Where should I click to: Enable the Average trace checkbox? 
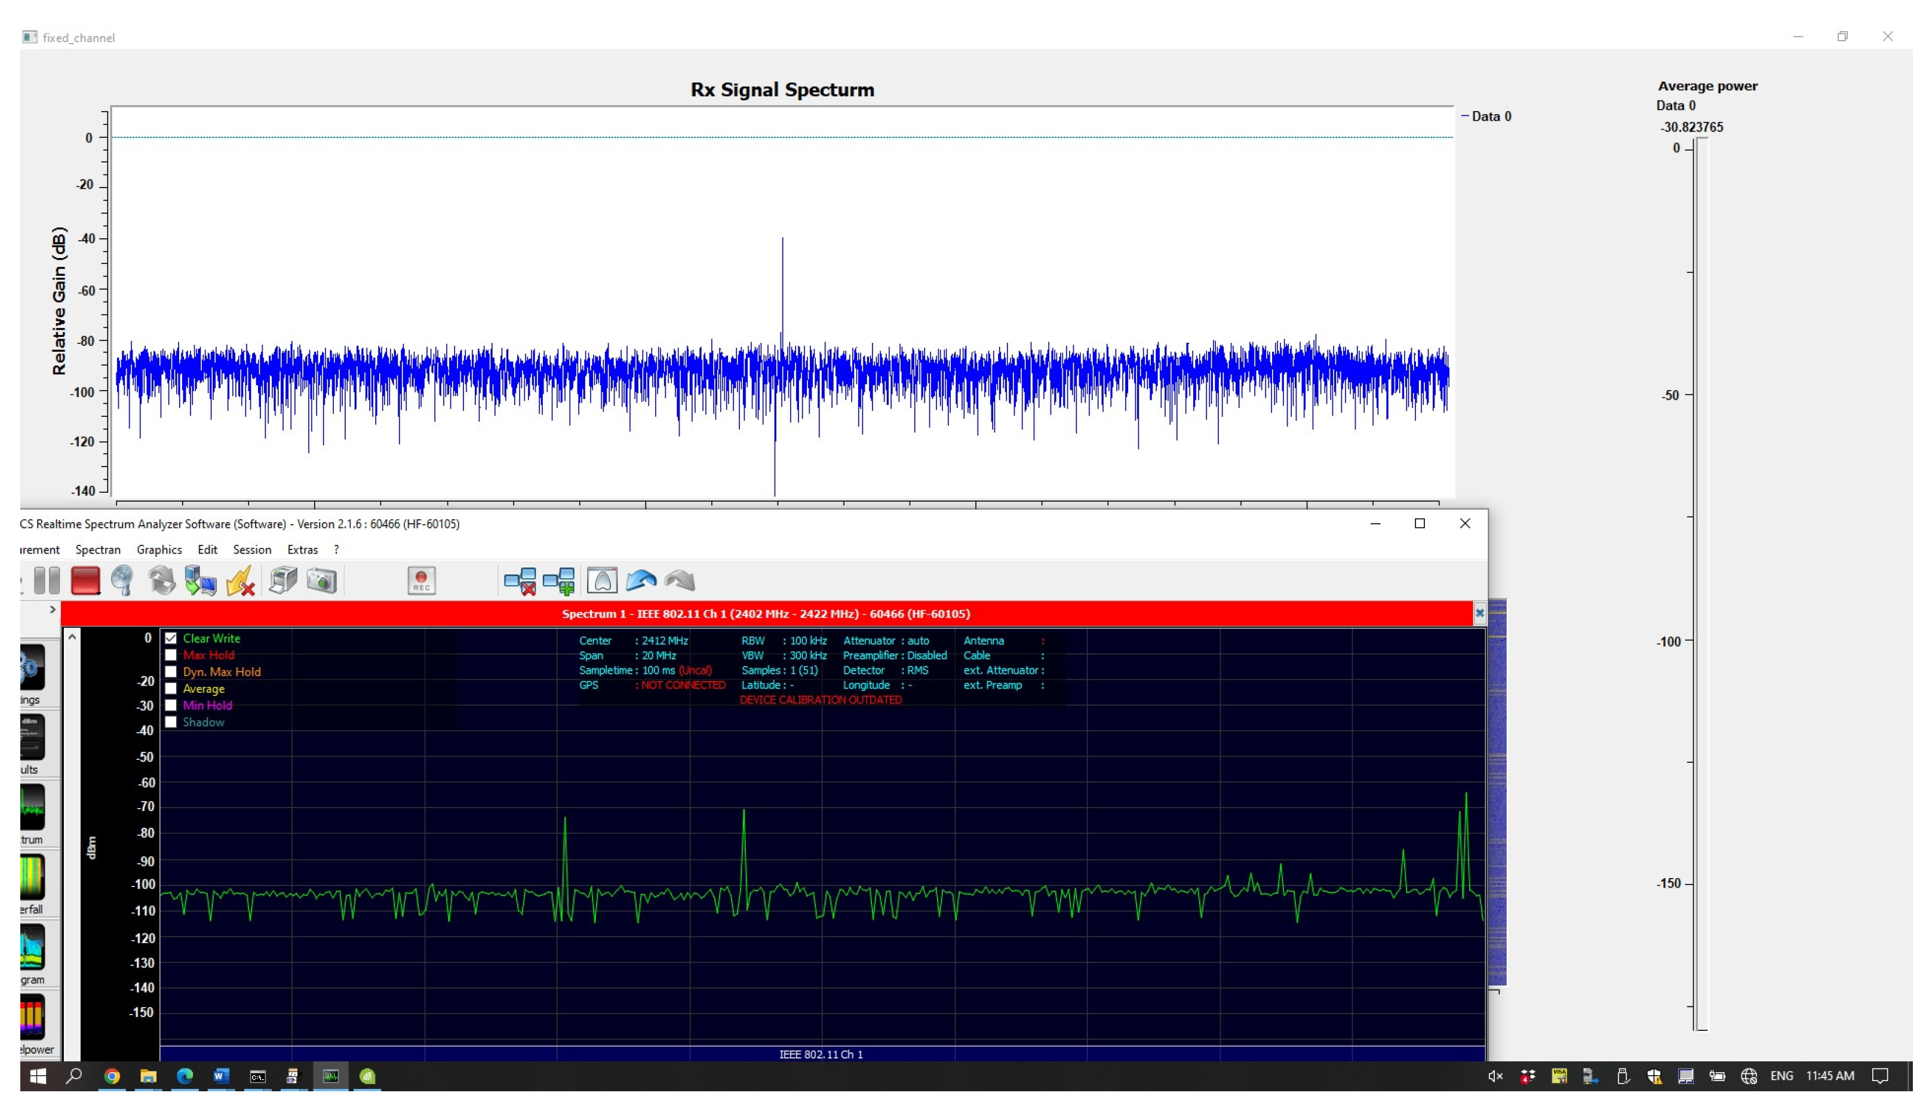pyautogui.click(x=171, y=689)
